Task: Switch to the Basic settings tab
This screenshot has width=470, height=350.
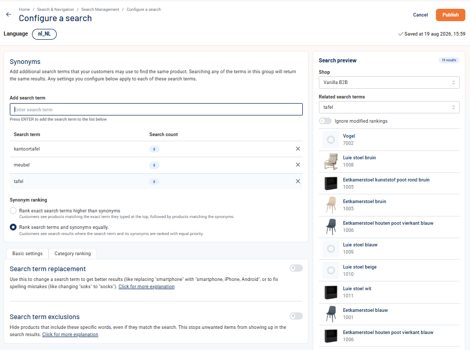Action: pyautogui.click(x=27, y=254)
